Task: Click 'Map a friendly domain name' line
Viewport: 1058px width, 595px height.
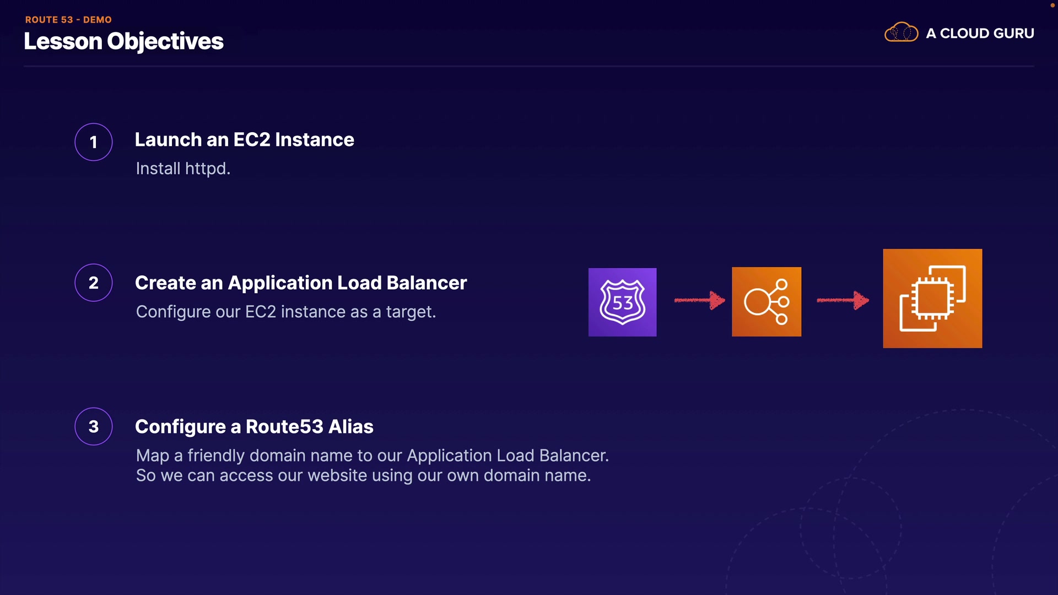Action: (x=372, y=456)
